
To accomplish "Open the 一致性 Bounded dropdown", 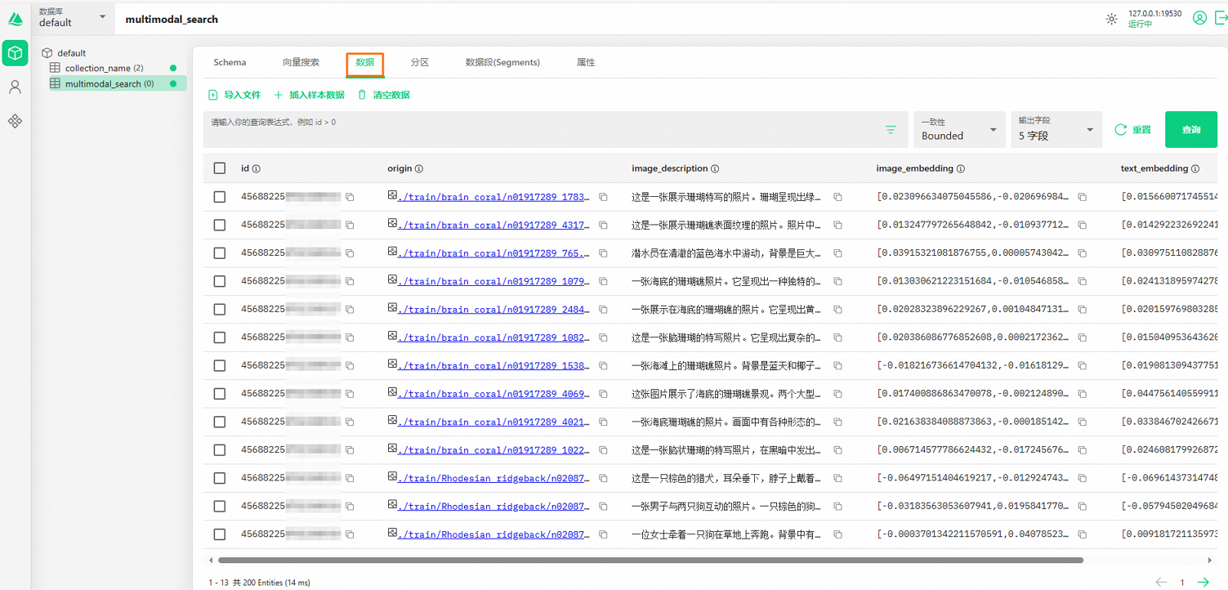I will tap(959, 130).
